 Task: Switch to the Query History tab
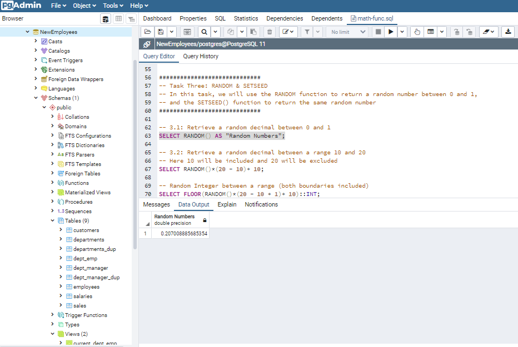click(x=201, y=56)
